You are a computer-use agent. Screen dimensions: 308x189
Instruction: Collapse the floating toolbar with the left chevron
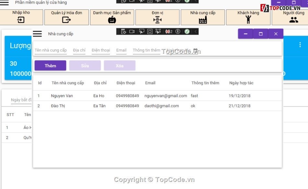point(195,31)
